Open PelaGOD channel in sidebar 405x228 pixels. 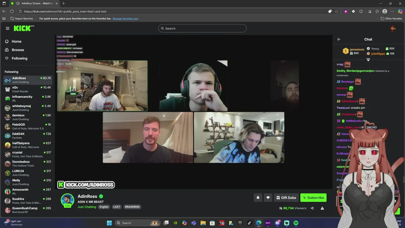point(28,126)
